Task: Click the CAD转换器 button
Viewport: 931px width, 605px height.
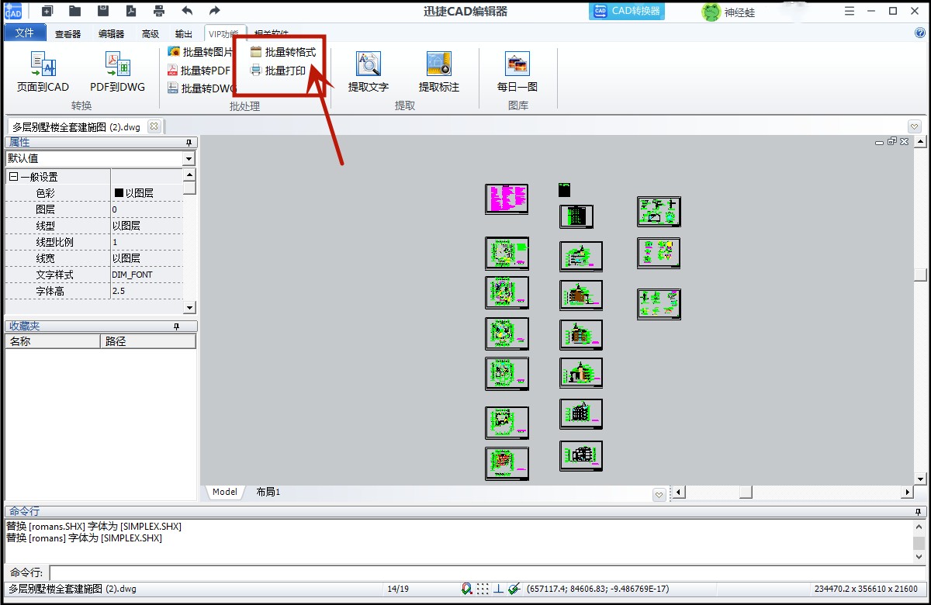Action: click(627, 11)
